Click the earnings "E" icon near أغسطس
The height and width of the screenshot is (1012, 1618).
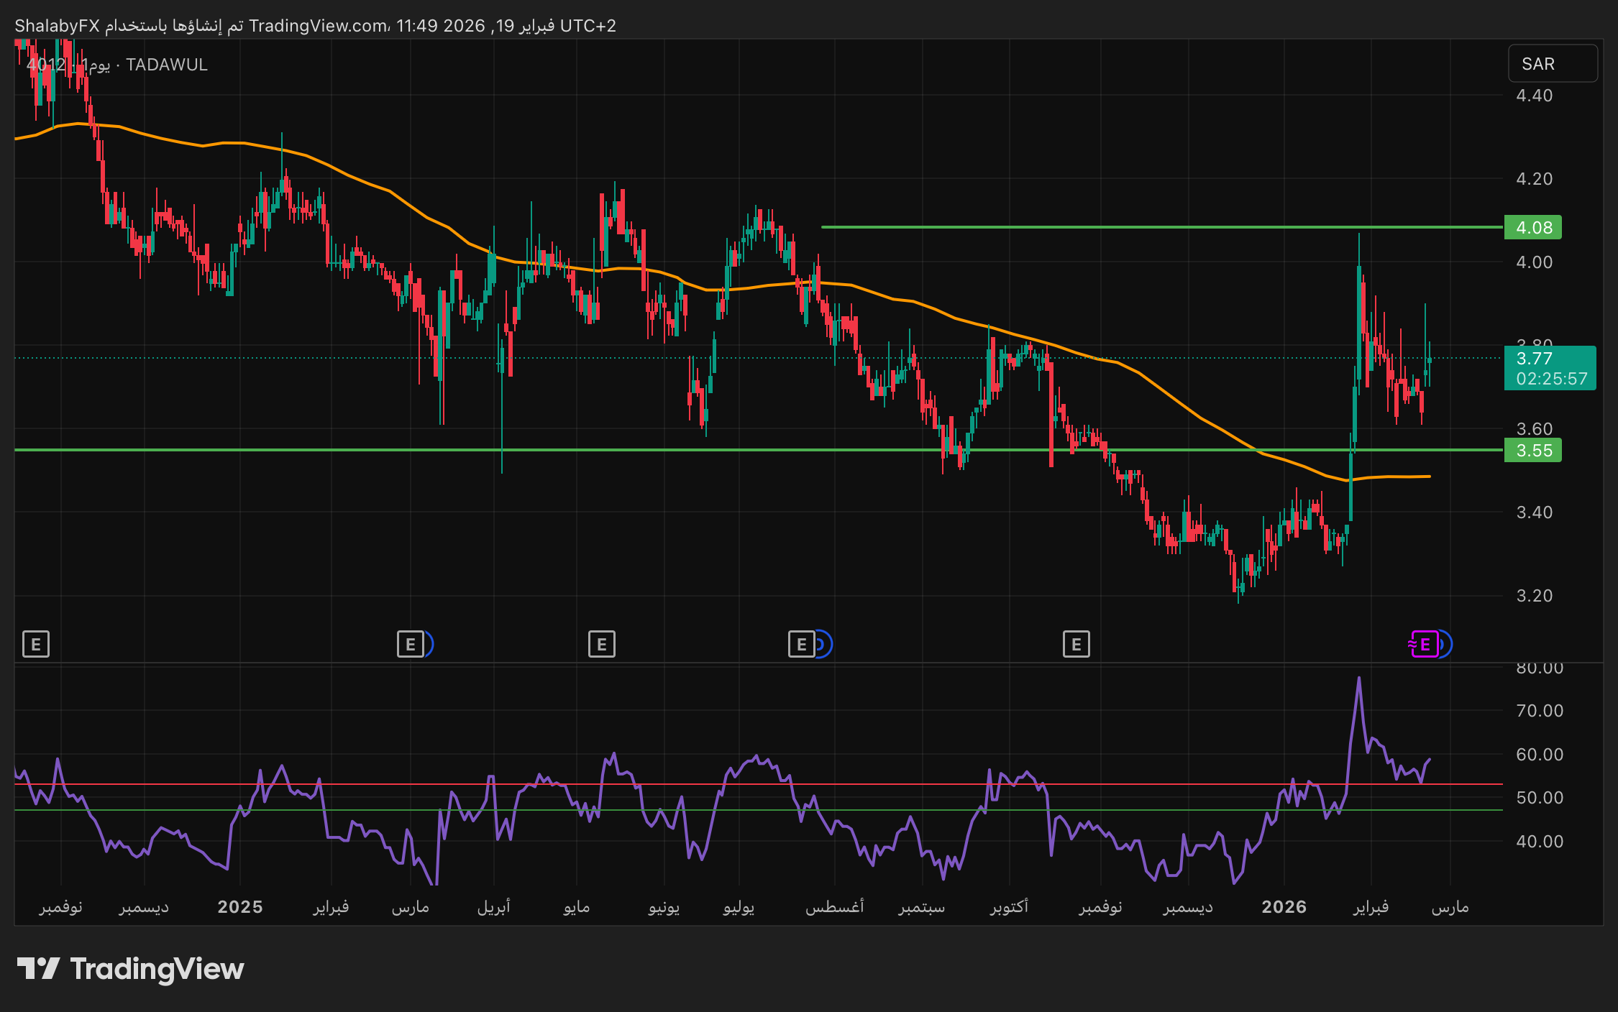tap(800, 645)
